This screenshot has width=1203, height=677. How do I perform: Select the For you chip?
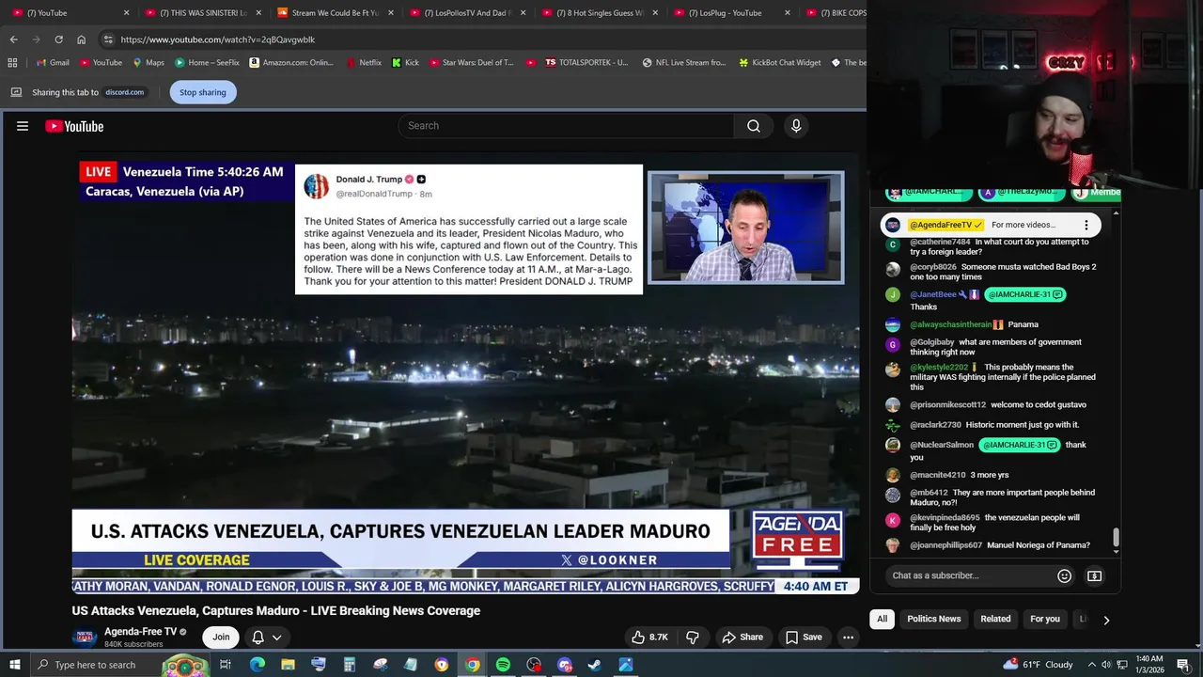[1044, 619]
